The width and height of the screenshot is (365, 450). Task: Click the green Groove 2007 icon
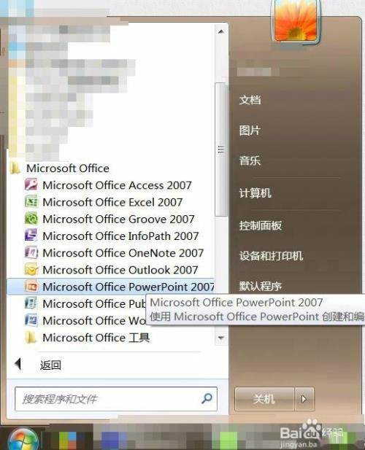pyautogui.click(x=31, y=218)
